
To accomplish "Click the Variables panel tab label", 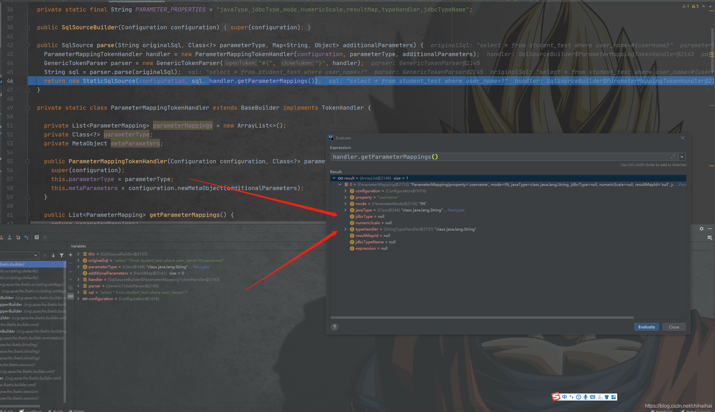I will [78, 246].
